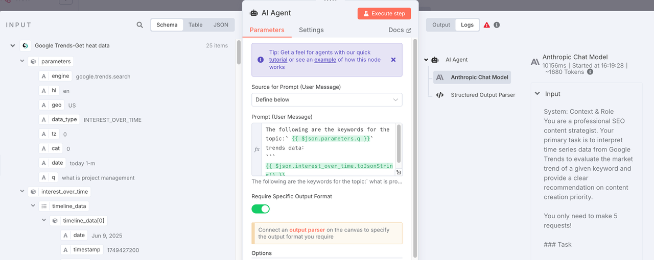
Task: Switch to the JSON view tab
Action: click(221, 24)
